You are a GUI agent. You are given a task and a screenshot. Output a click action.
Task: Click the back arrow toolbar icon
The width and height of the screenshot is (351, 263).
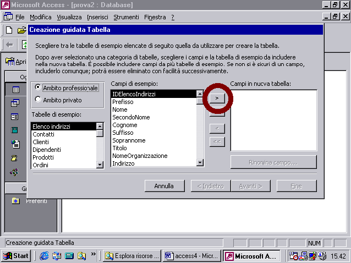(x=9, y=45)
